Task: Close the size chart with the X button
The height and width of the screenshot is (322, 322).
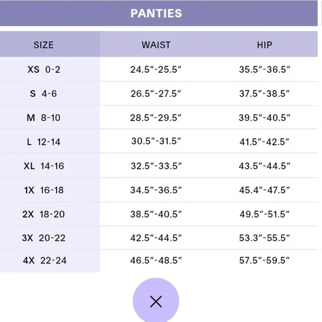Action: tap(155, 301)
